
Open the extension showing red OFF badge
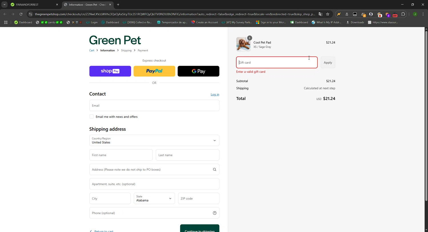pos(395,14)
